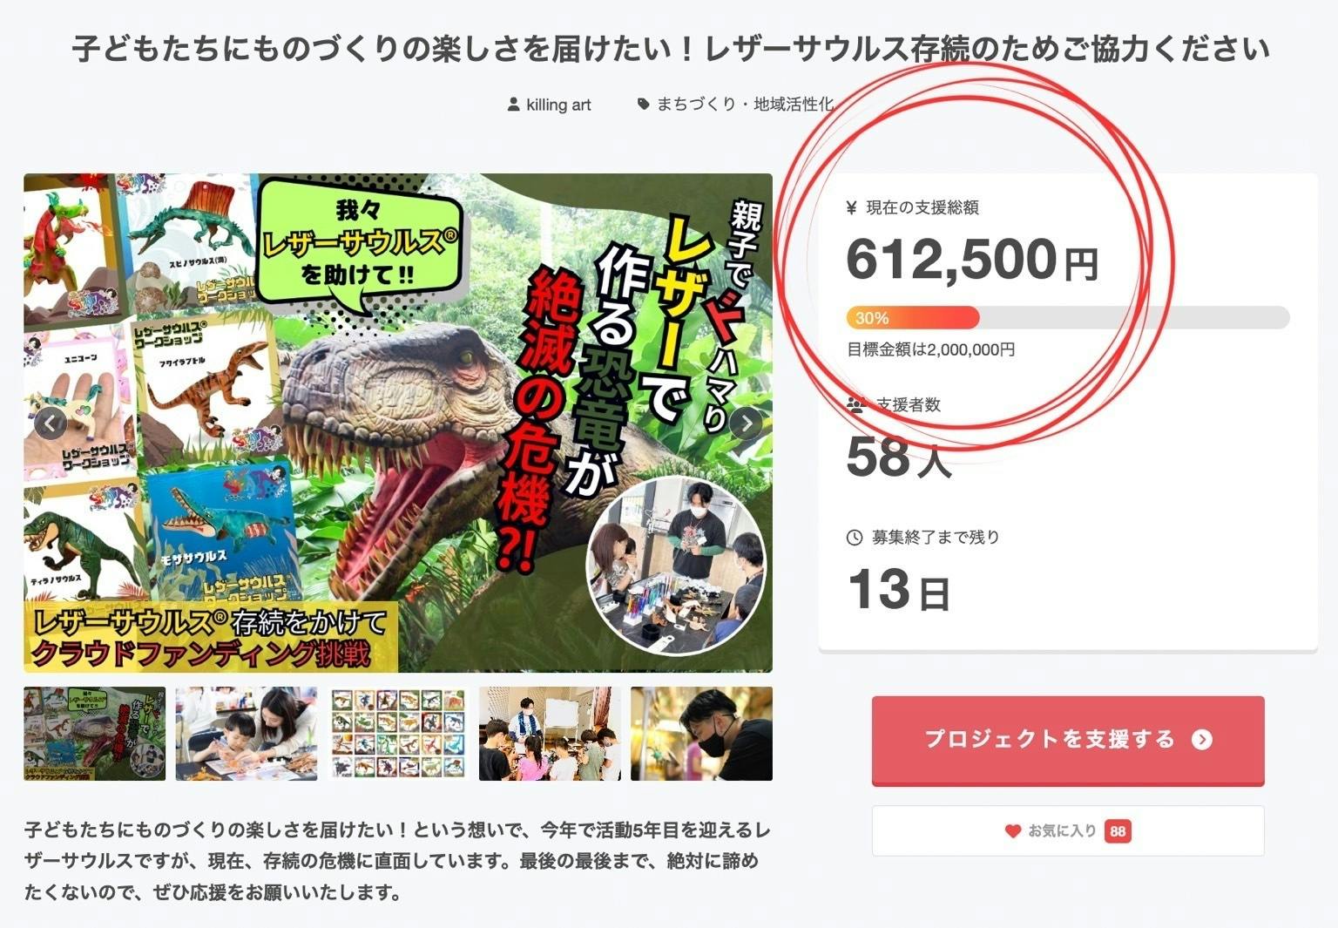Click the next image arrow on carousel
Viewport: 1338px width, 928px height.
tap(746, 424)
